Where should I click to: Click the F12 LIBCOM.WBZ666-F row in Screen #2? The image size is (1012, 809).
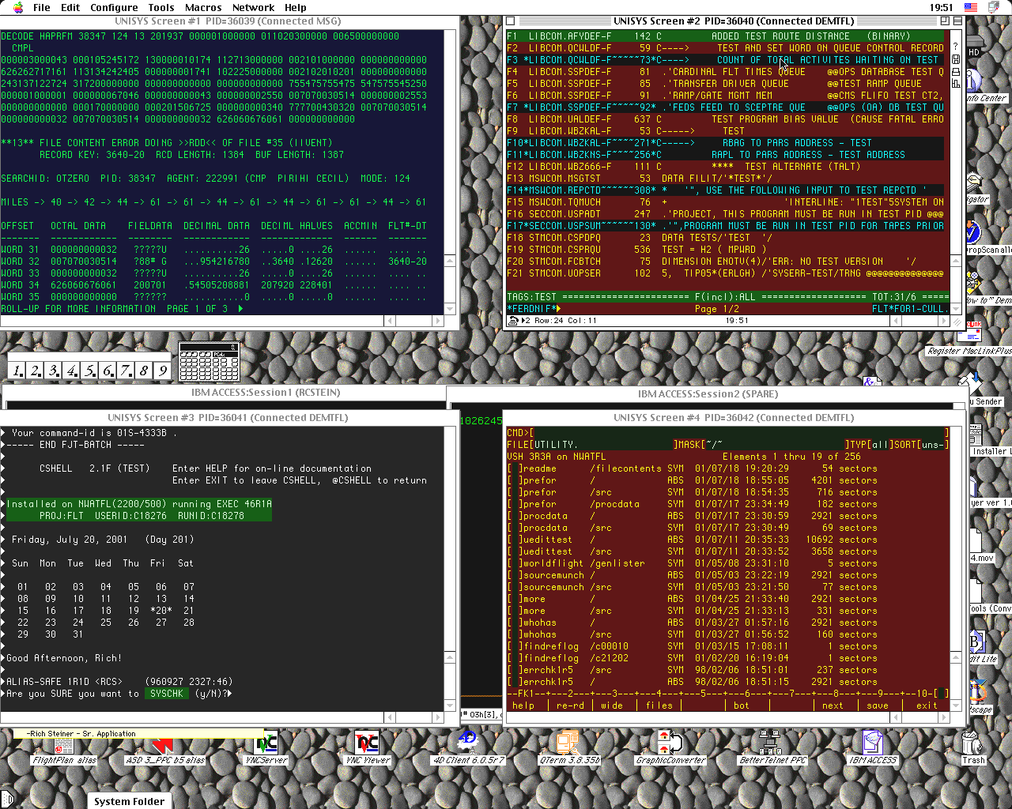(x=725, y=167)
